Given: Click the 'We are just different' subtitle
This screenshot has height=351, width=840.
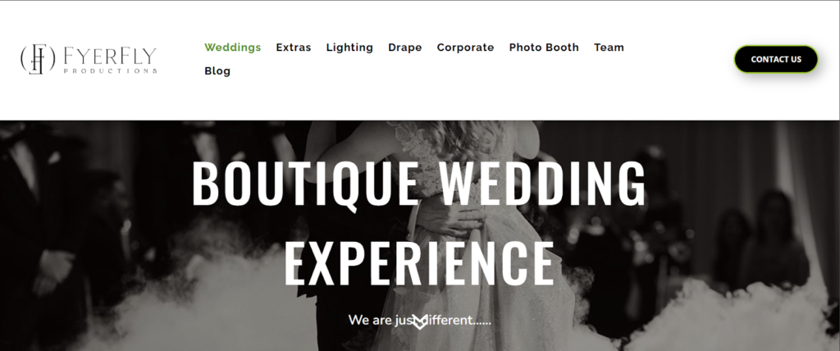Looking at the screenshot, I should pos(419,320).
